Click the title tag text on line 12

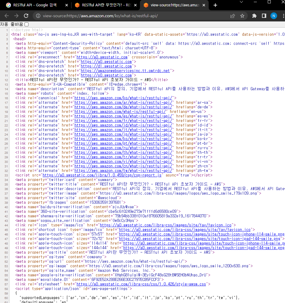tap(91, 80)
